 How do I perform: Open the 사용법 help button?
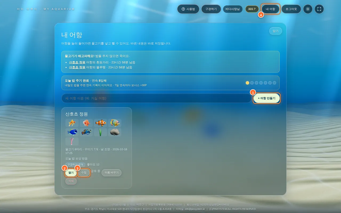(x=188, y=9)
